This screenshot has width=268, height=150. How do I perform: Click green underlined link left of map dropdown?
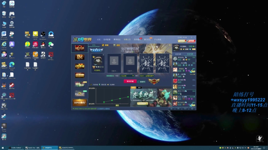point(110,76)
